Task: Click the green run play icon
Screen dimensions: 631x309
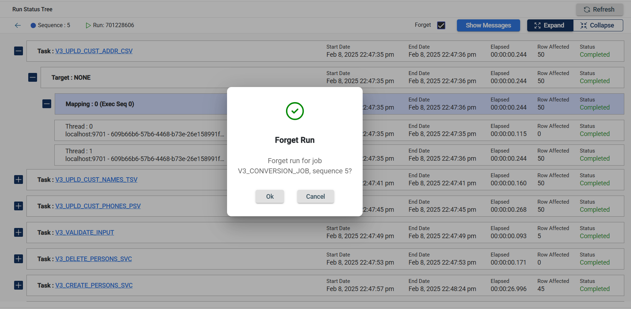Action: [x=88, y=25]
